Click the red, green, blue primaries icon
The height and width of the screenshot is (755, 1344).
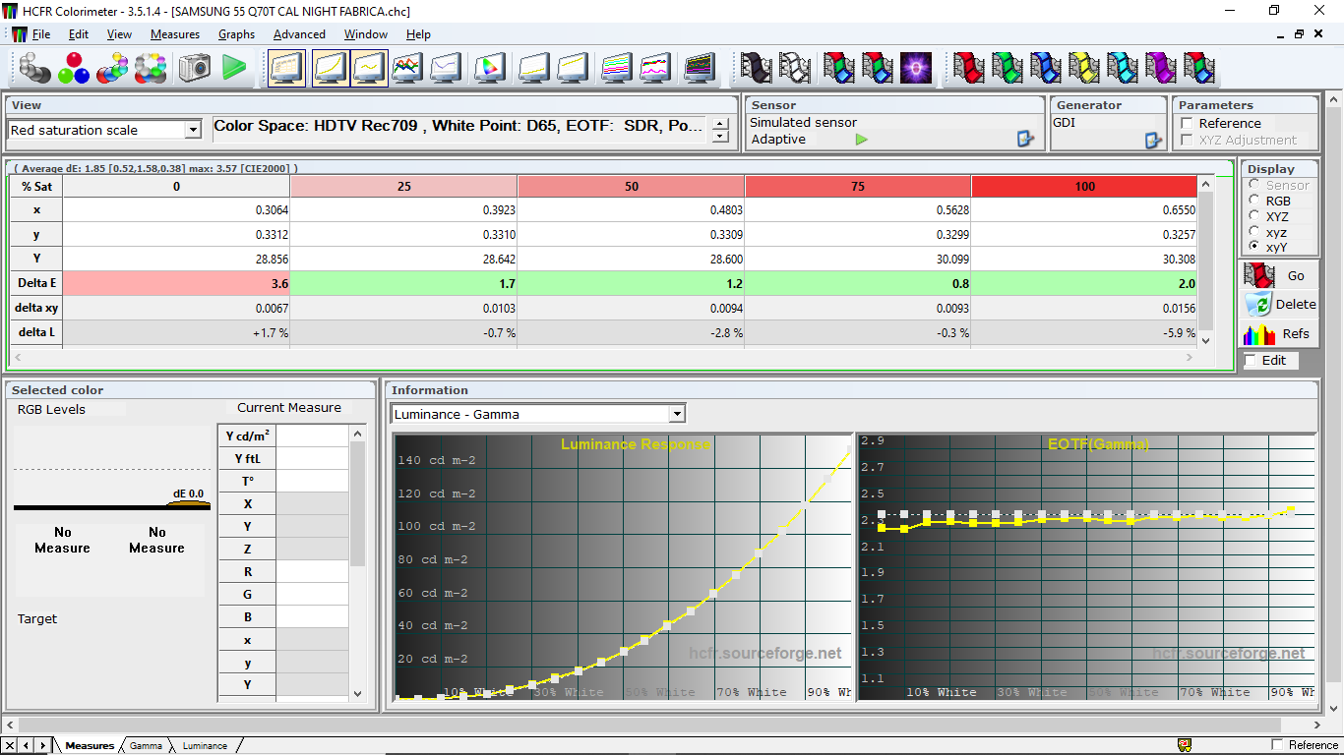[x=74, y=68]
